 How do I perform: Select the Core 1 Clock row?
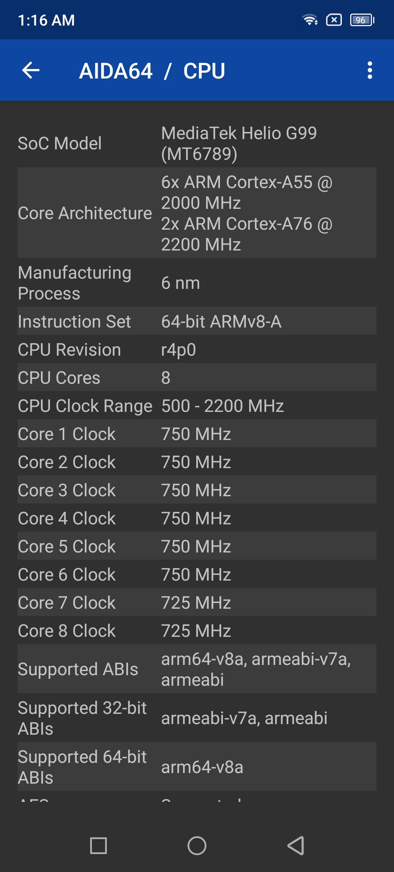pyautogui.click(x=197, y=434)
